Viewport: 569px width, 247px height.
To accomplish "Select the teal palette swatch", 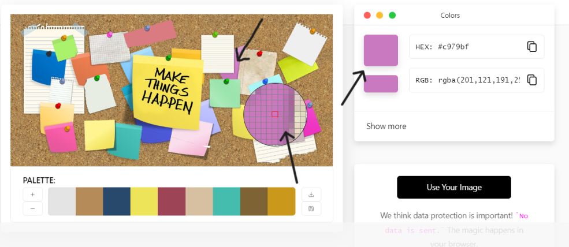I will tap(226, 201).
